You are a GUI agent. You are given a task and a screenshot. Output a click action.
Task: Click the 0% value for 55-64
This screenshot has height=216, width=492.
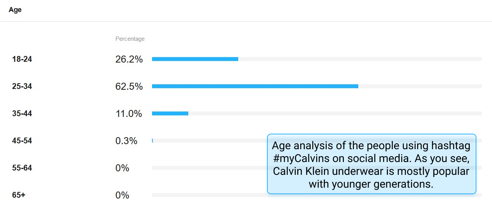[122, 168]
